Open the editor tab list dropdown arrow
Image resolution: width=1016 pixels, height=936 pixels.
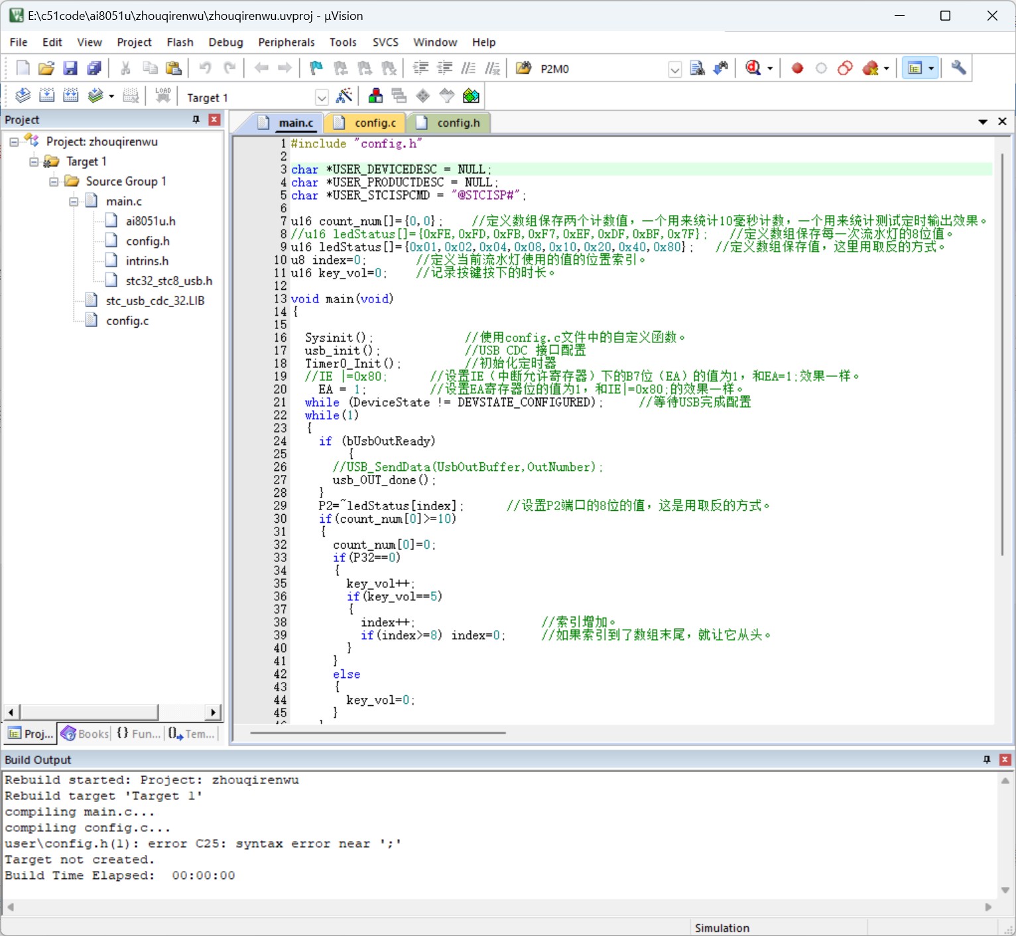click(983, 122)
